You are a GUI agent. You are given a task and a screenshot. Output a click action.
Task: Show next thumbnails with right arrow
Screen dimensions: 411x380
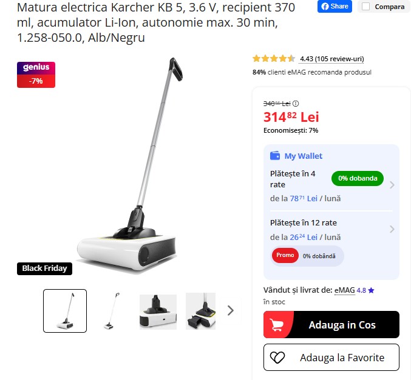click(x=231, y=311)
